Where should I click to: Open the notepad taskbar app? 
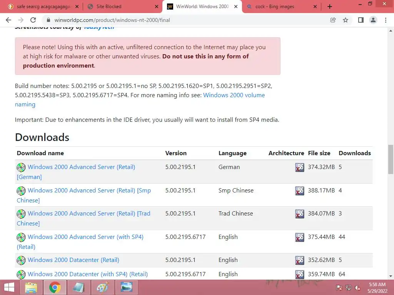(78, 287)
